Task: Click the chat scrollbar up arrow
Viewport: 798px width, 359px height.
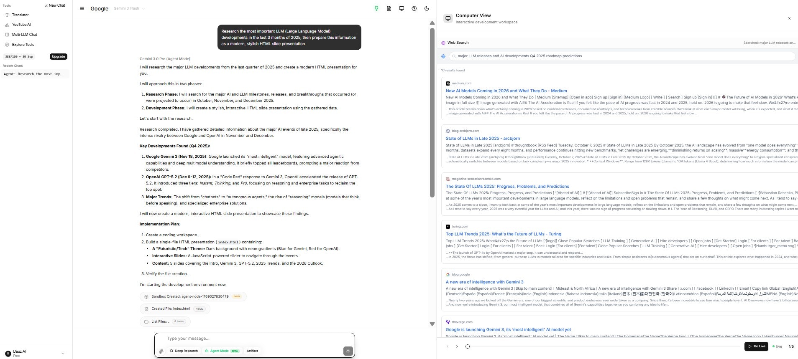Action: point(432,23)
